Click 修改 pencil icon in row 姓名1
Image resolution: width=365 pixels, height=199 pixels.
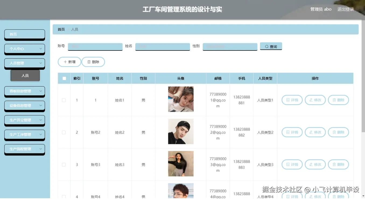(311, 100)
